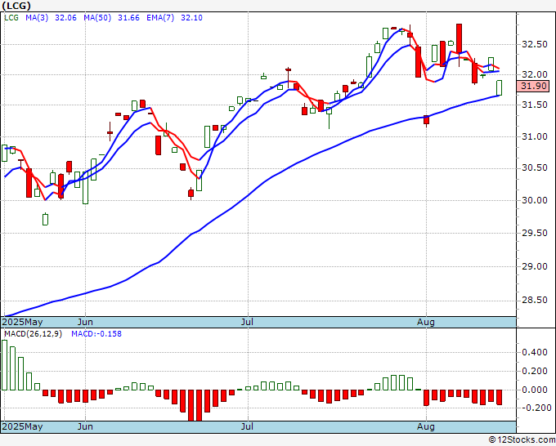This screenshot has height=446, width=556.
Task: Click the MACD:-0.158 value
Action: click(x=96, y=334)
